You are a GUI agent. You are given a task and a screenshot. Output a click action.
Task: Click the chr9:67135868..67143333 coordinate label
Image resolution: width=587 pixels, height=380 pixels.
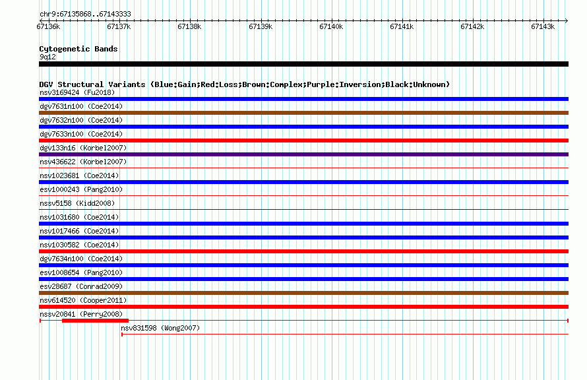tap(85, 15)
